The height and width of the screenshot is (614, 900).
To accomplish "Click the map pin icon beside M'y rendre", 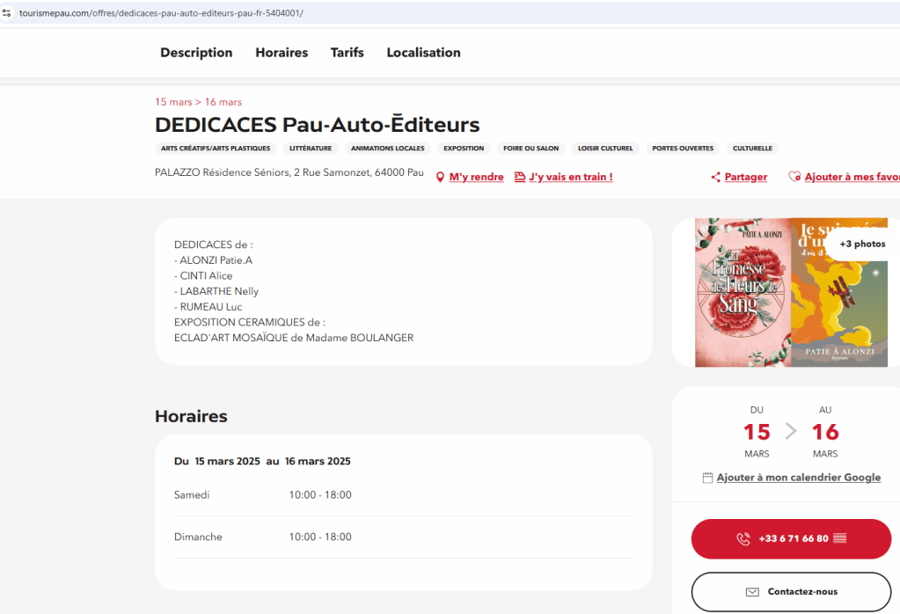I will (x=441, y=178).
